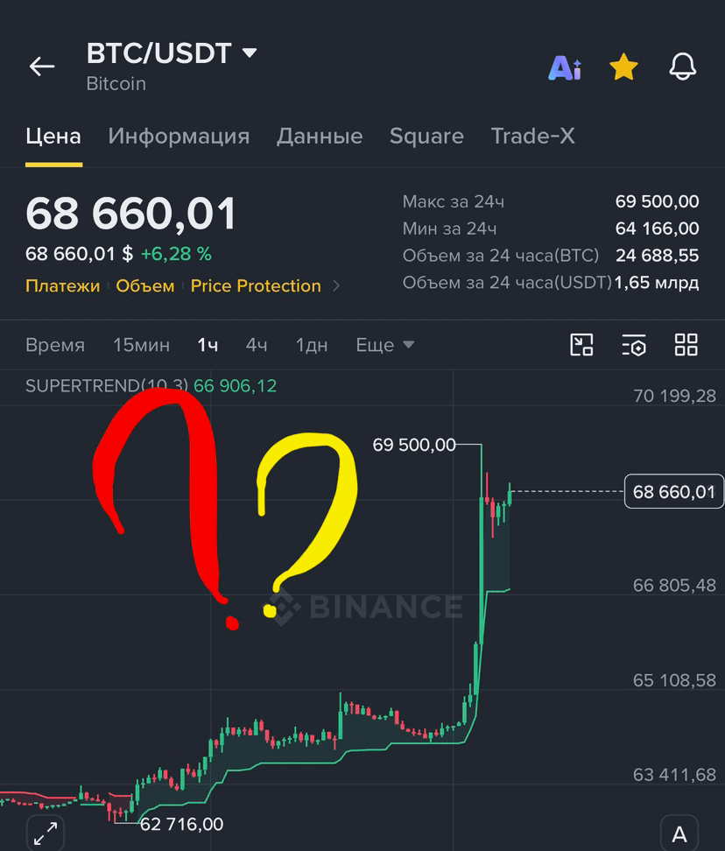The width and height of the screenshot is (725, 851).
Task: Tap the 65 108,58 price axis label
Action: (x=674, y=680)
